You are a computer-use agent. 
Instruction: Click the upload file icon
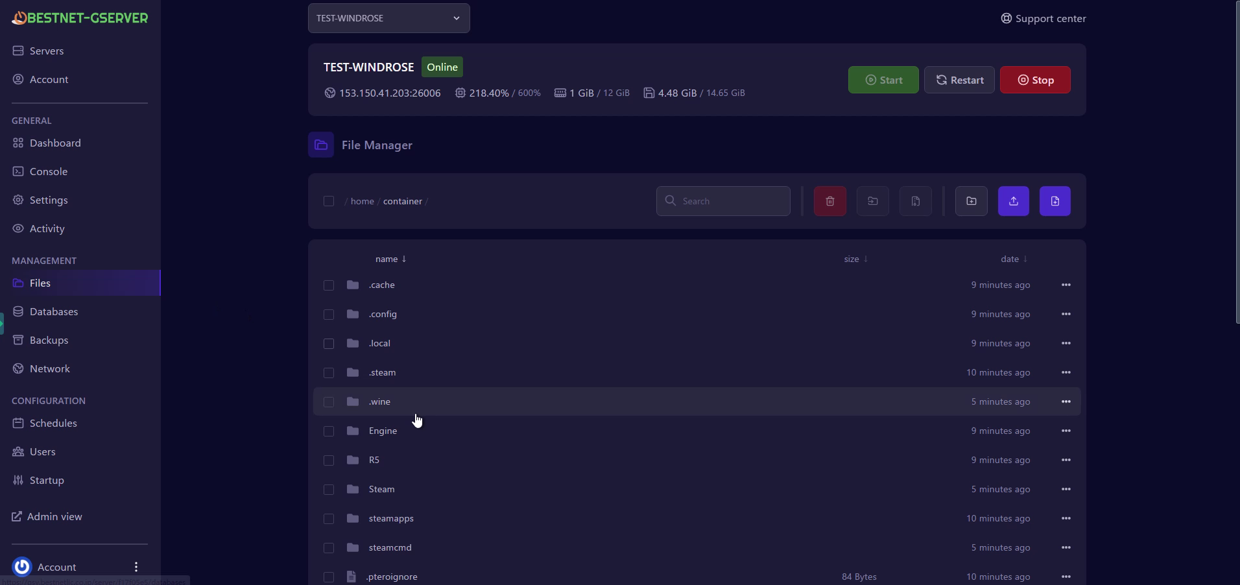[x=1013, y=201]
